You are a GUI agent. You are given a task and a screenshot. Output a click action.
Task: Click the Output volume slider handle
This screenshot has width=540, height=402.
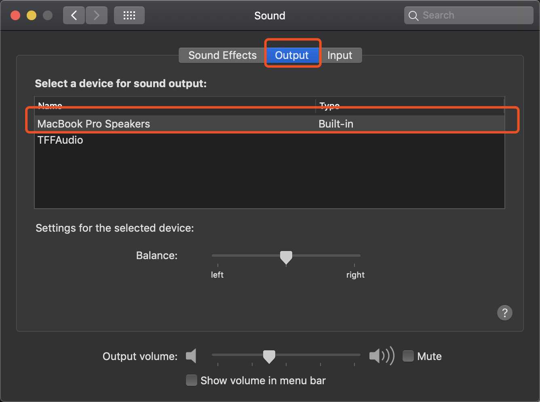pyautogui.click(x=269, y=356)
